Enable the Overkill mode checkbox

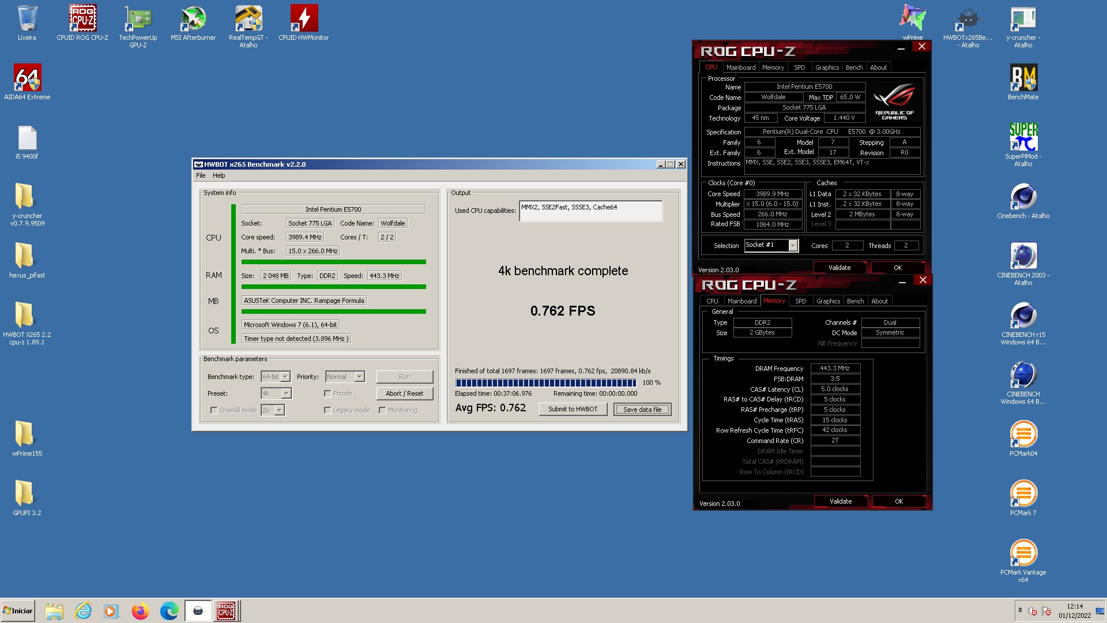(214, 411)
